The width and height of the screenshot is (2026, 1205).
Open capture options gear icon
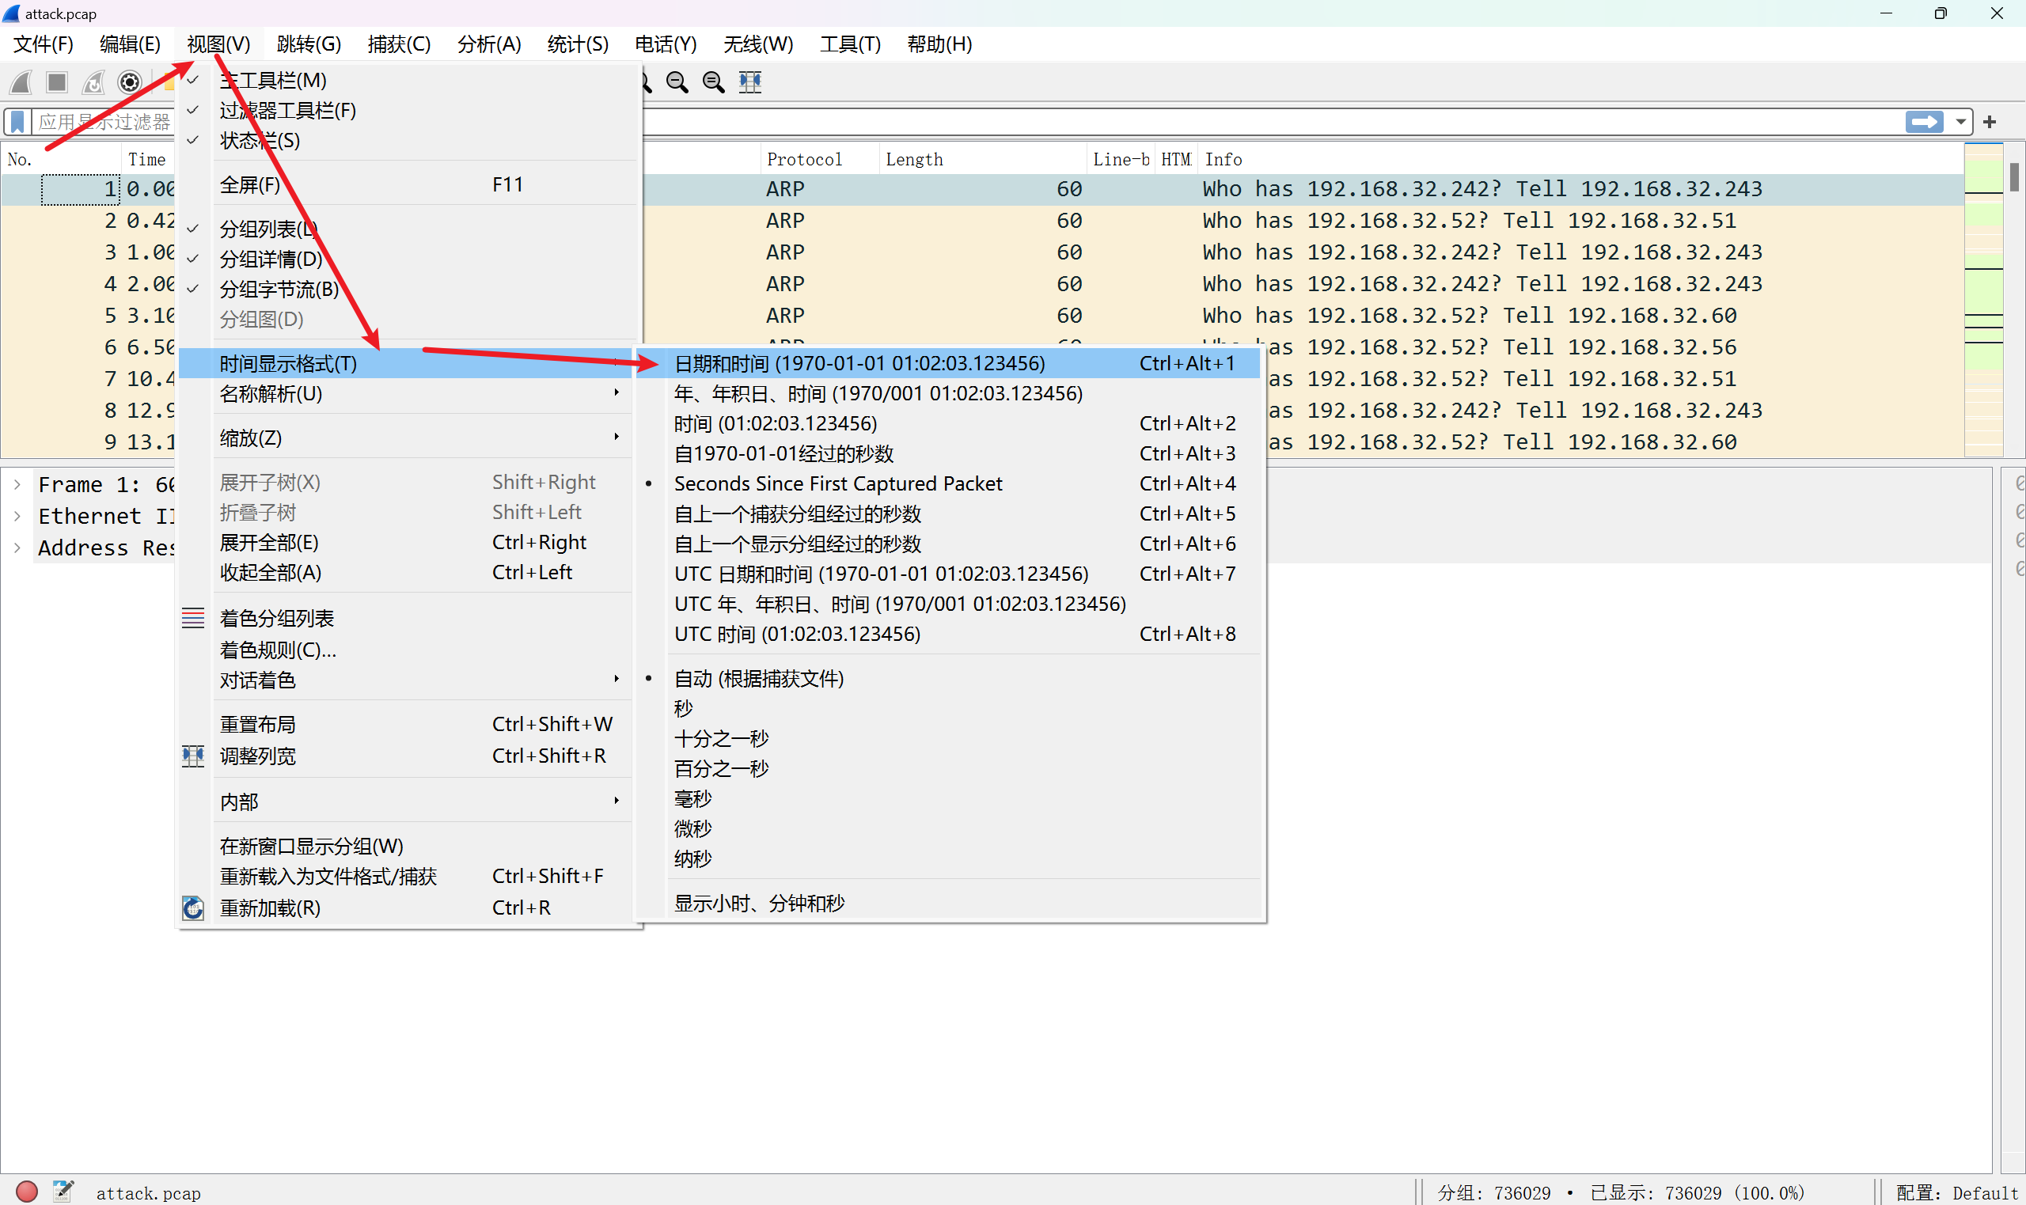130,82
